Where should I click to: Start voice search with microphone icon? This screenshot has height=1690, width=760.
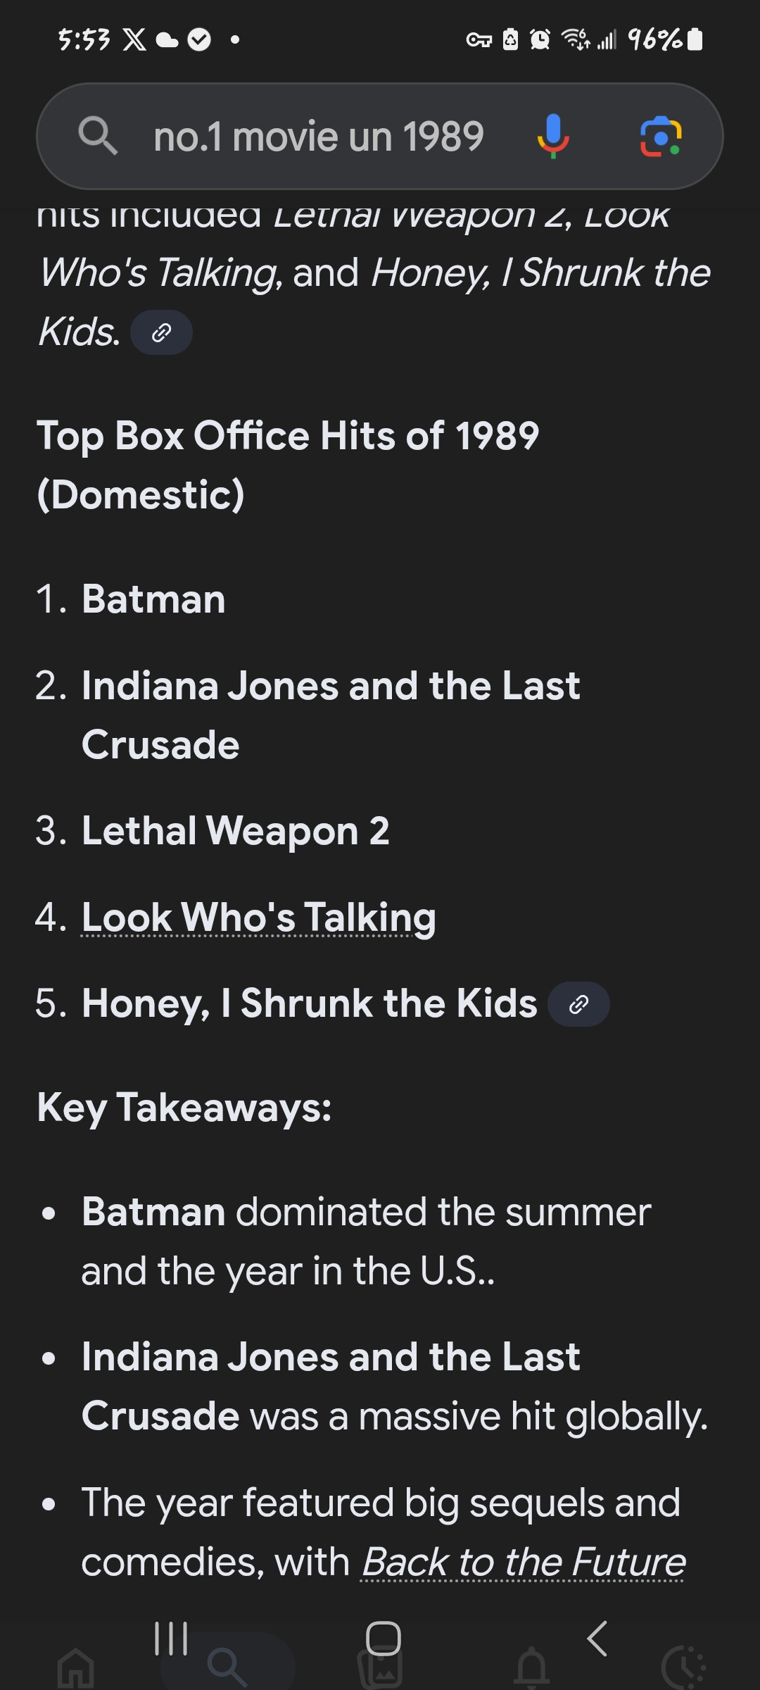pyautogui.click(x=553, y=136)
